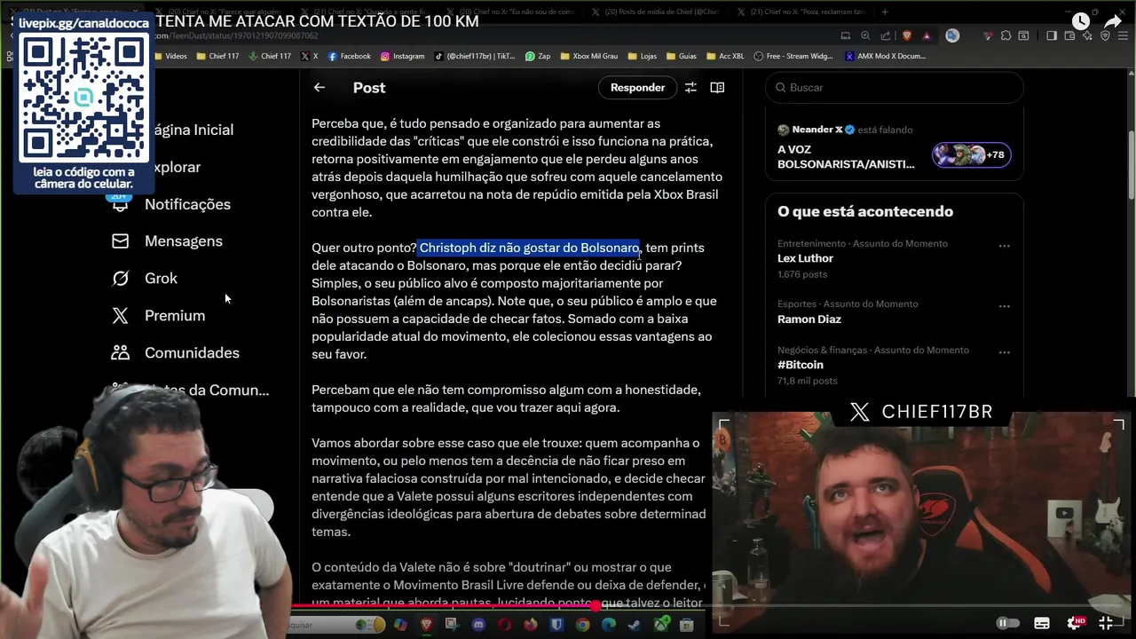Image resolution: width=1136 pixels, height=639 pixels.
Task: Exit fullscreen in YouTube player
Action: pyautogui.click(x=1106, y=623)
